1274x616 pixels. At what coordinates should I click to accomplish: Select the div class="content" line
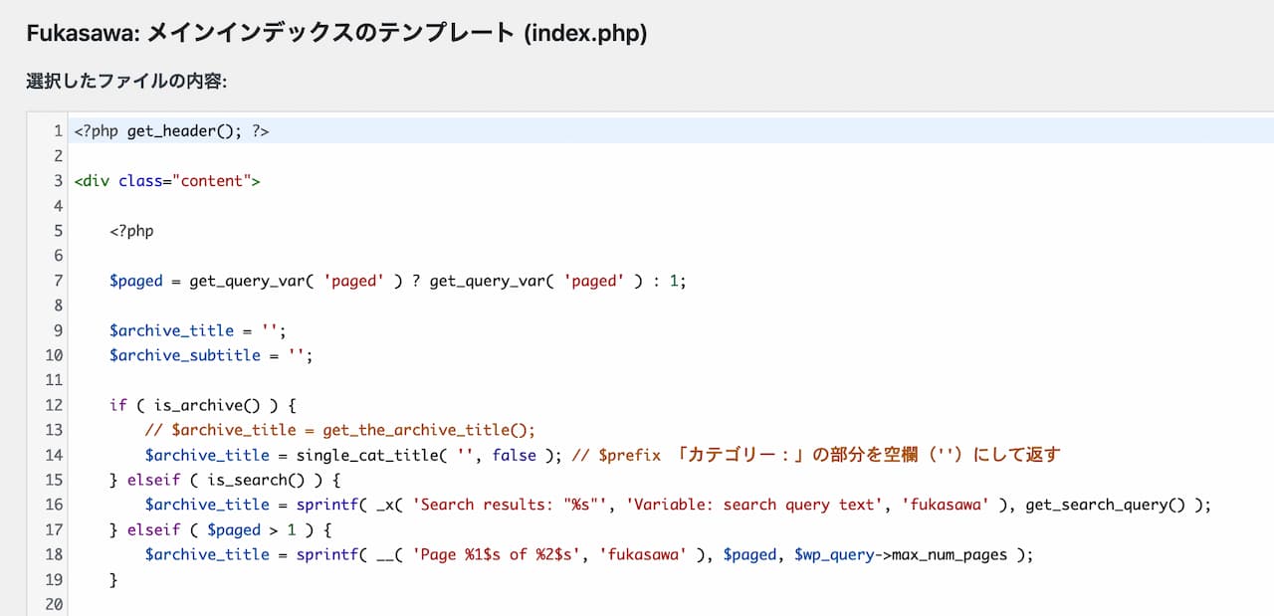(x=167, y=180)
